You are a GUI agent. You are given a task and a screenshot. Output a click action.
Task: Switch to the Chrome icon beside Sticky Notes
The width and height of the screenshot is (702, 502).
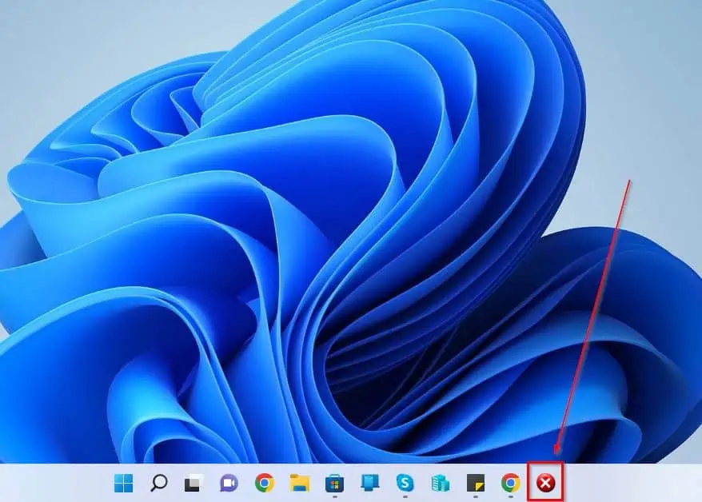pyautogui.click(x=510, y=483)
